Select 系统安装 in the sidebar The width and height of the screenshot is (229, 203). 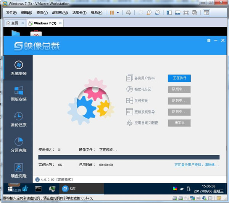tap(18, 68)
